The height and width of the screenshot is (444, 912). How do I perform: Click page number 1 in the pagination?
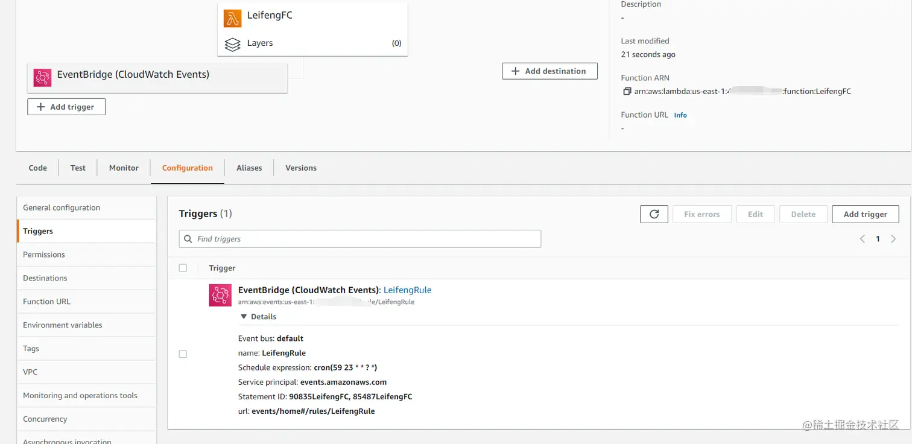pos(878,239)
